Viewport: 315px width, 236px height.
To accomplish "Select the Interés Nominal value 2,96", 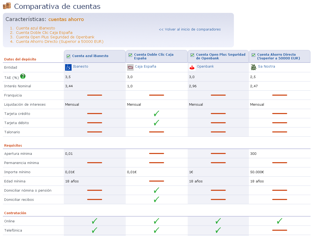I will [x=193, y=86].
